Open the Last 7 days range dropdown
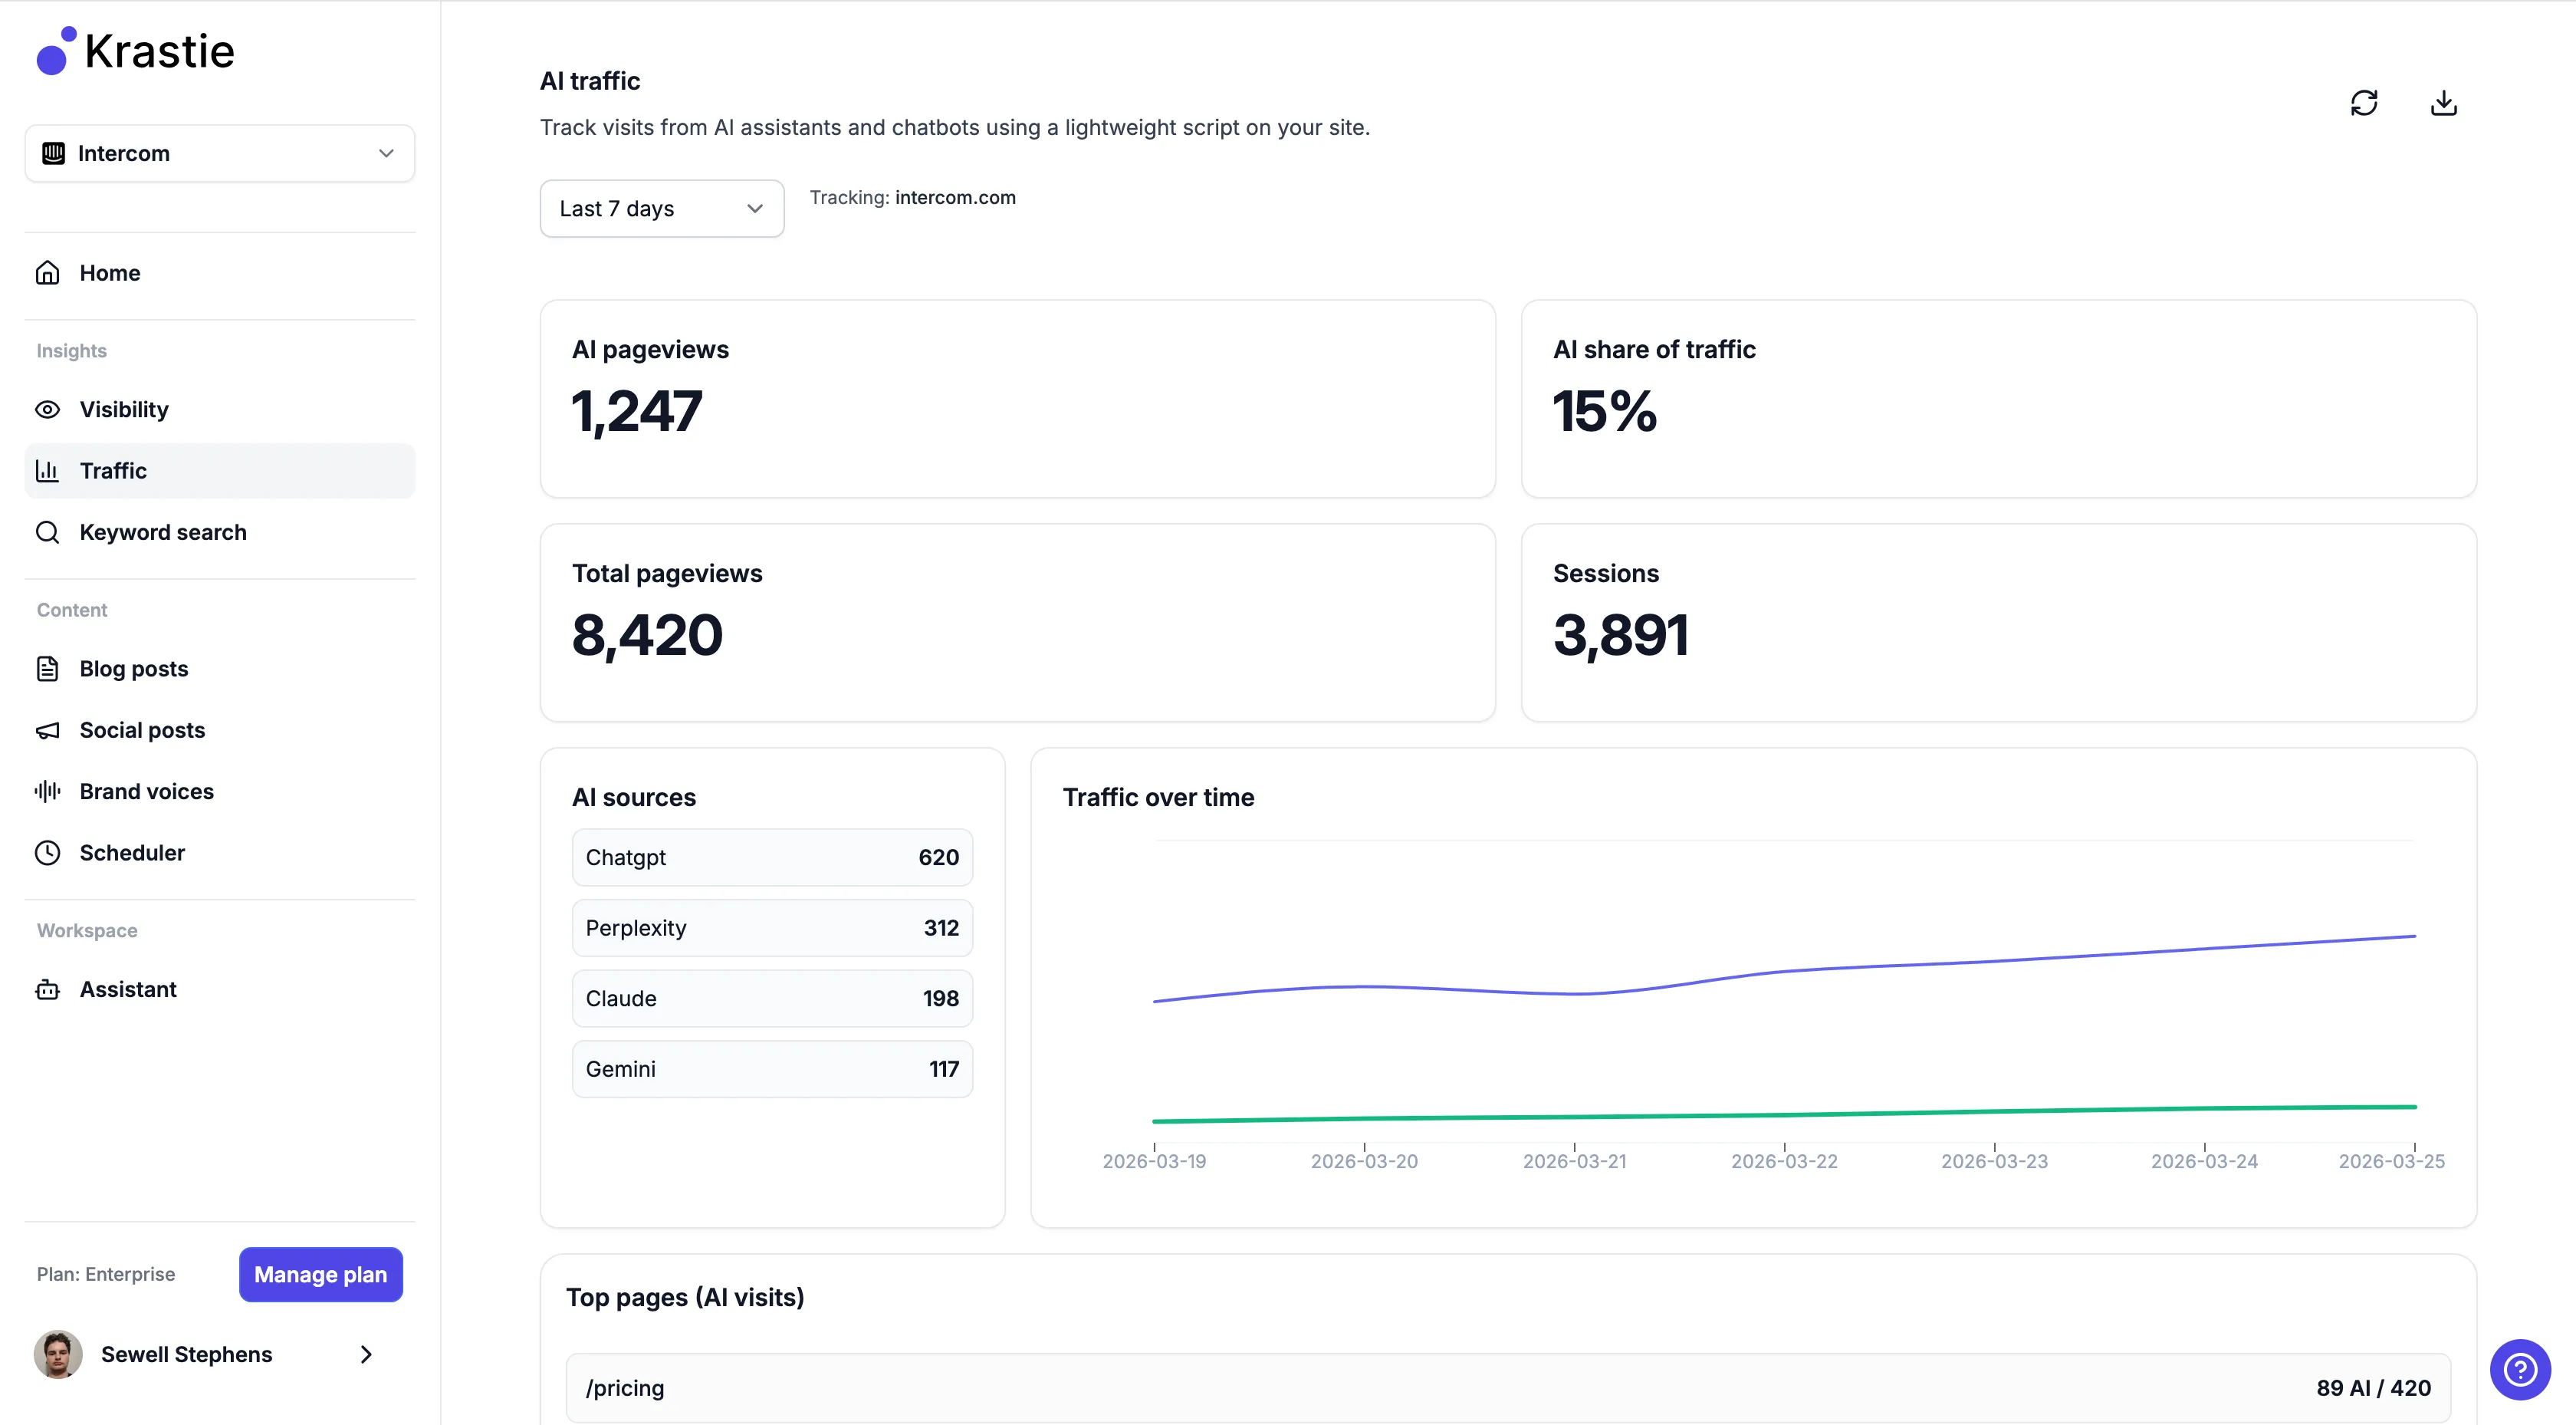The image size is (2576, 1425). pos(662,208)
